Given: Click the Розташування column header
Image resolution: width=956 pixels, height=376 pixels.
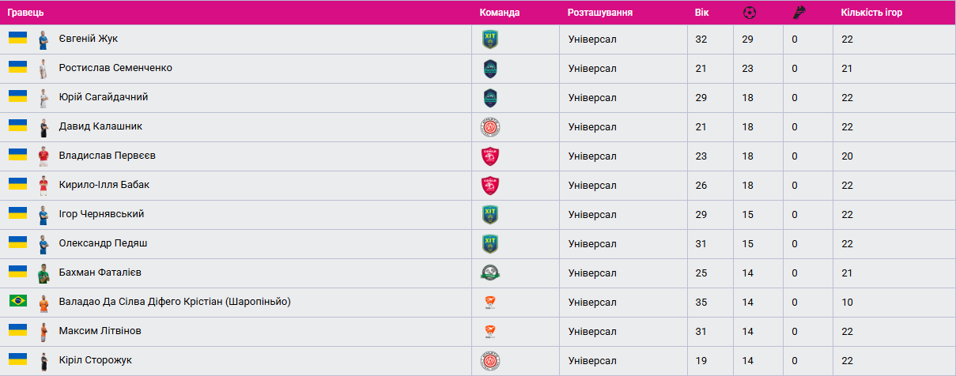Looking at the screenshot, I should tap(599, 13).
